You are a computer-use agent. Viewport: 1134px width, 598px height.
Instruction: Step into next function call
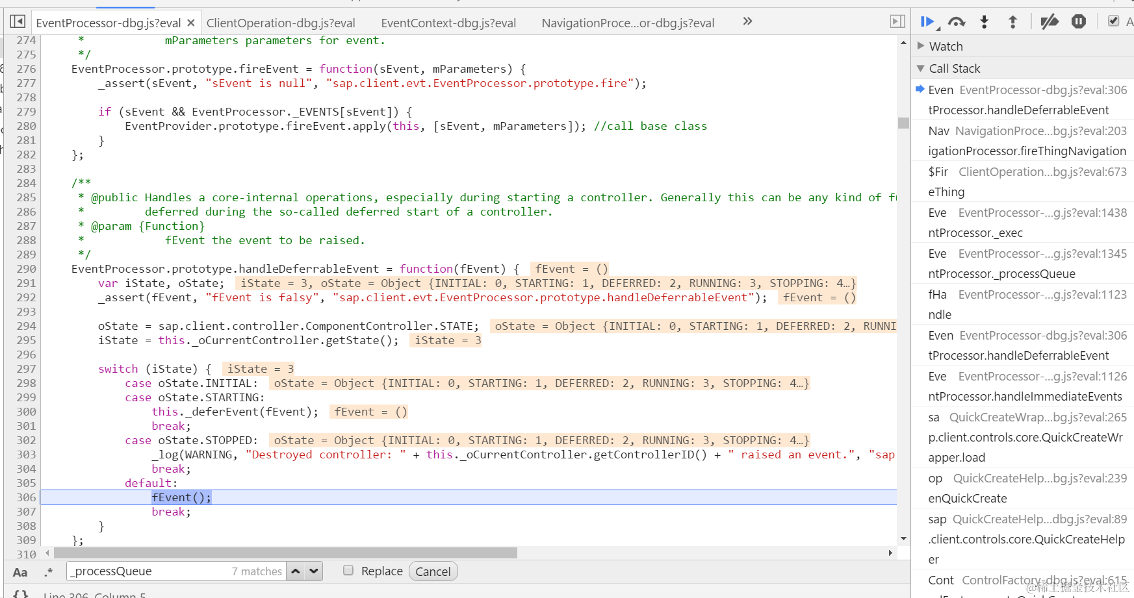(985, 22)
